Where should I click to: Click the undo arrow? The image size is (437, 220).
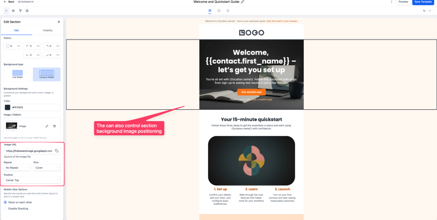pos(424,11)
